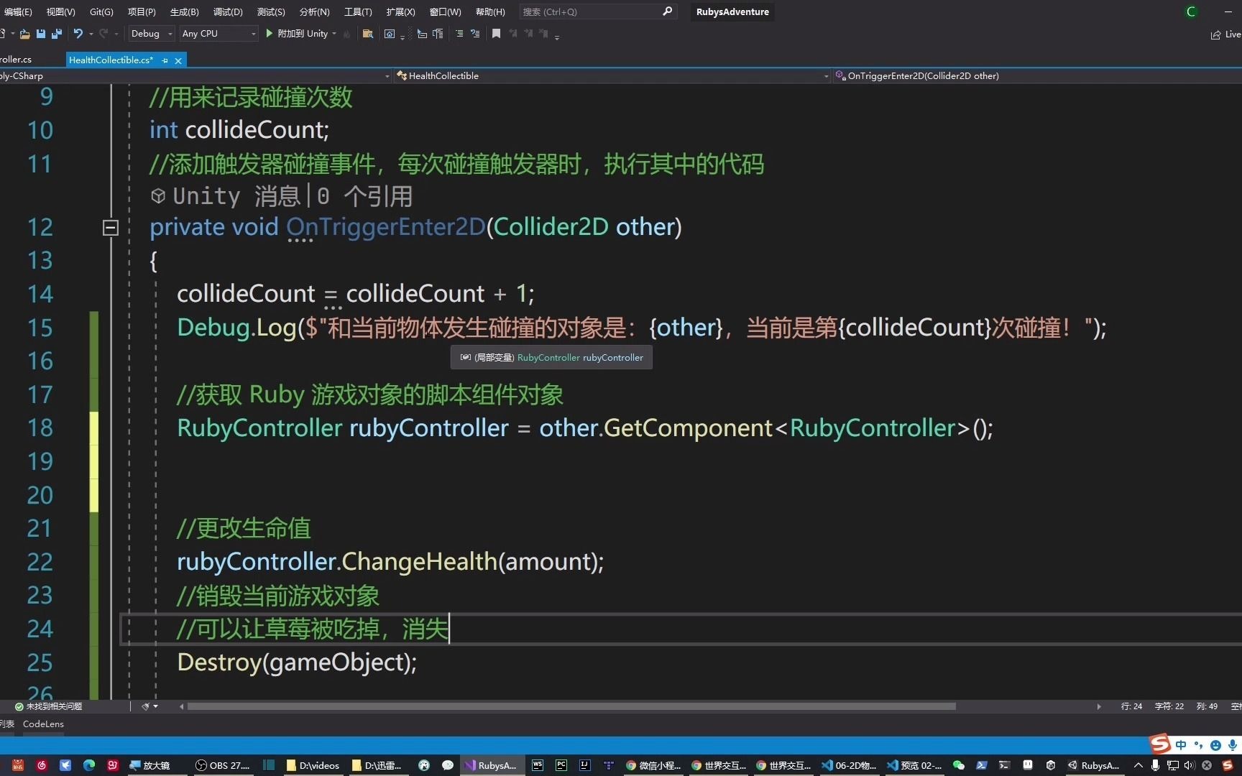
Task: Click the navigate forward arrow icon
Action: pyautogui.click(x=438, y=34)
